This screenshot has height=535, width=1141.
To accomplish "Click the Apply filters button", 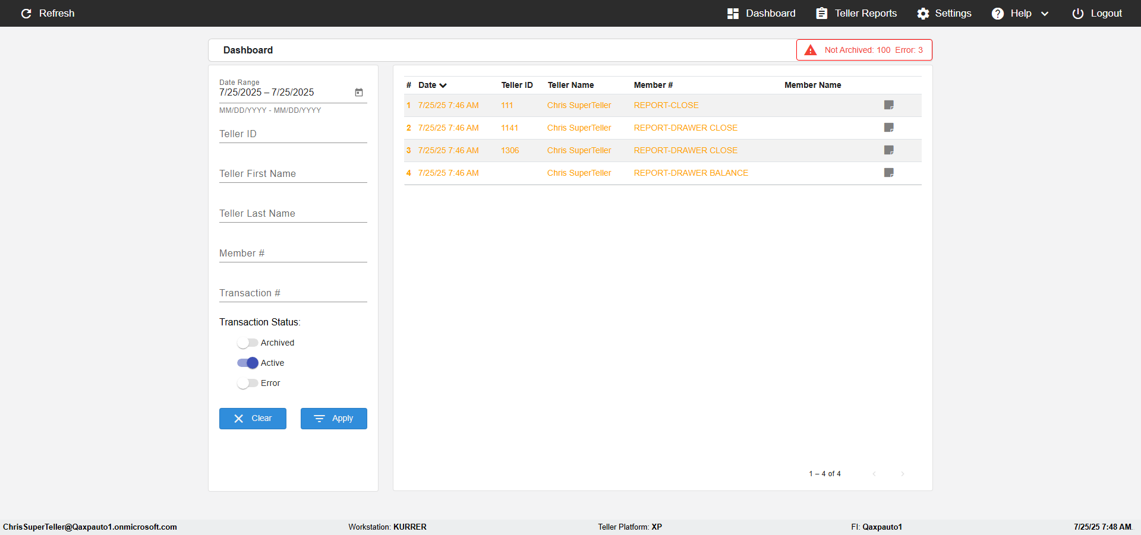I will tap(334, 419).
